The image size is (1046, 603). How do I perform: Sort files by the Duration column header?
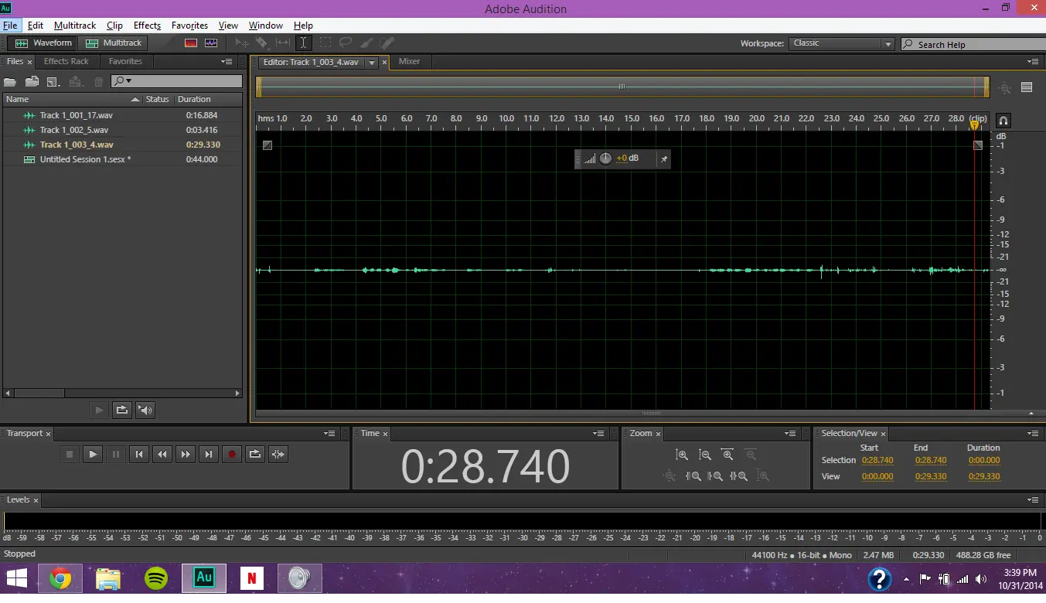coord(208,99)
